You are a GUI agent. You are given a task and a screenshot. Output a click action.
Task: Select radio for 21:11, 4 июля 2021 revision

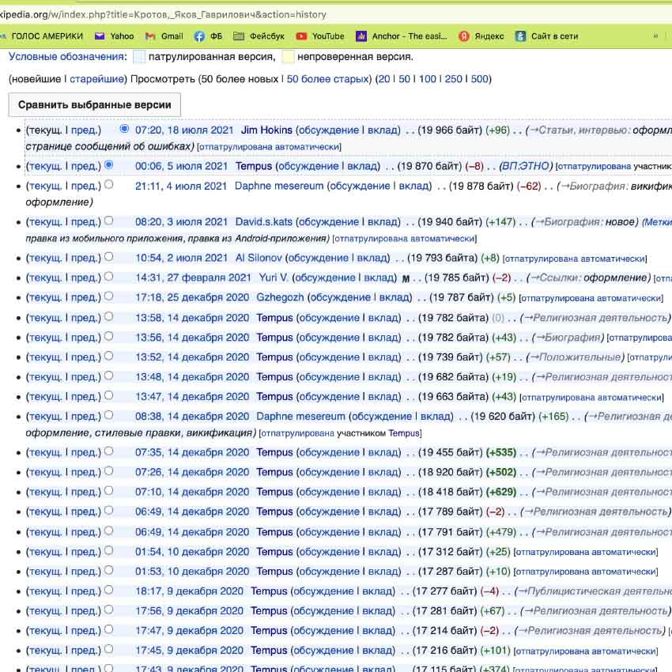pos(109,184)
